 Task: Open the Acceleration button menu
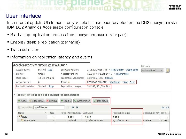click(82, 101)
